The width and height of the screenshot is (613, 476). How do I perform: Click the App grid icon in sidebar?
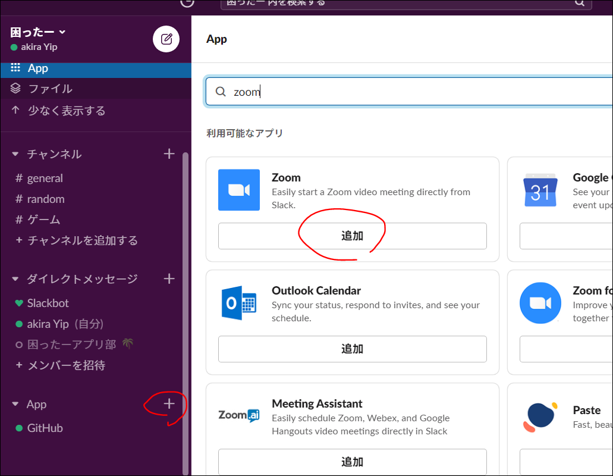tap(15, 68)
